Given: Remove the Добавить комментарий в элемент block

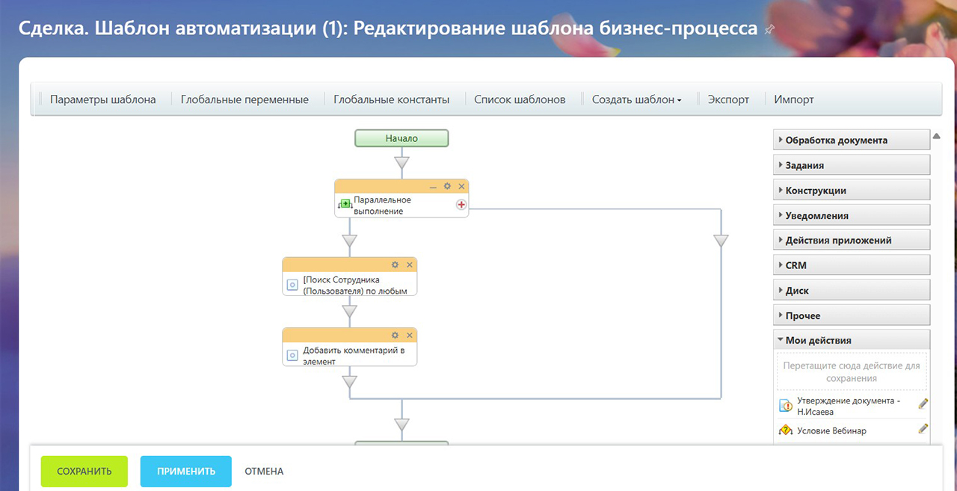Looking at the screenshot, I should [410, 336].
